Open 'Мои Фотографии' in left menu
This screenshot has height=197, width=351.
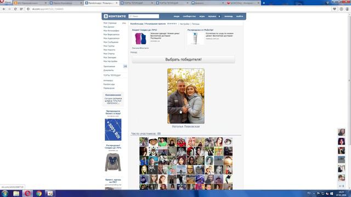[111, 31]
